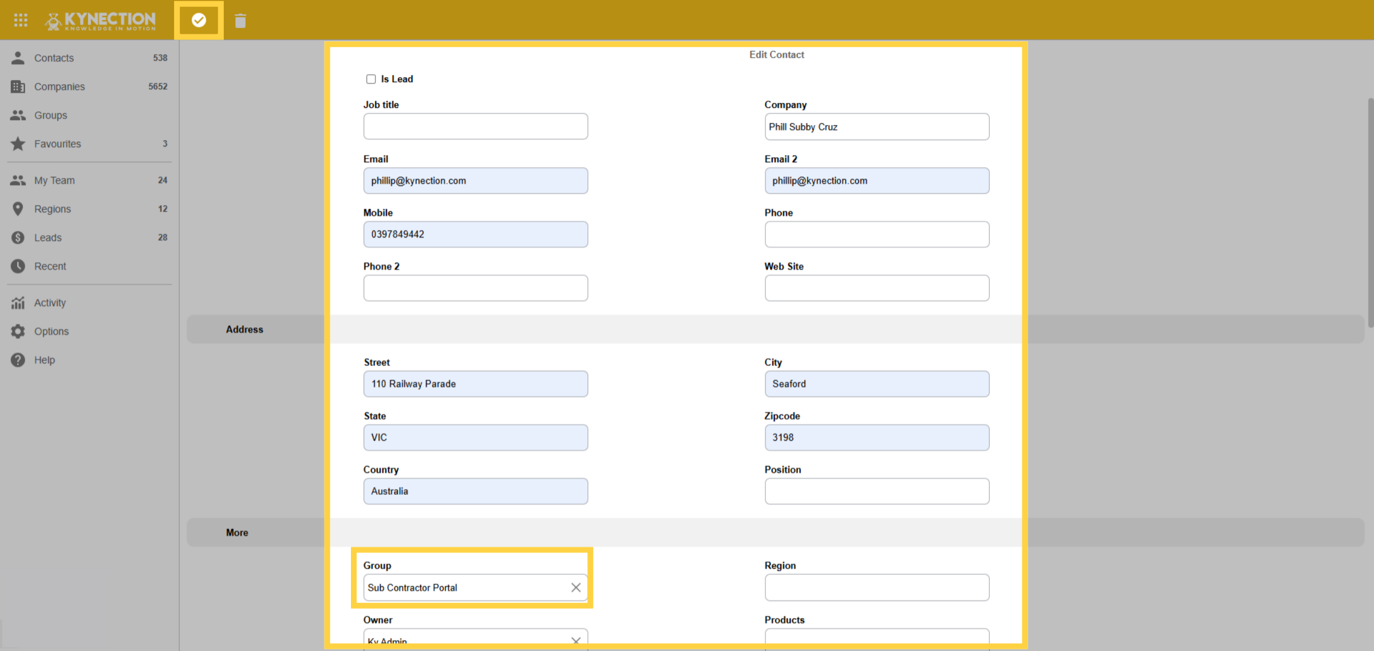Toggle the Is Lead checkbox
Viewport: 1374px width, 651px height.
(x=371, y=79)
